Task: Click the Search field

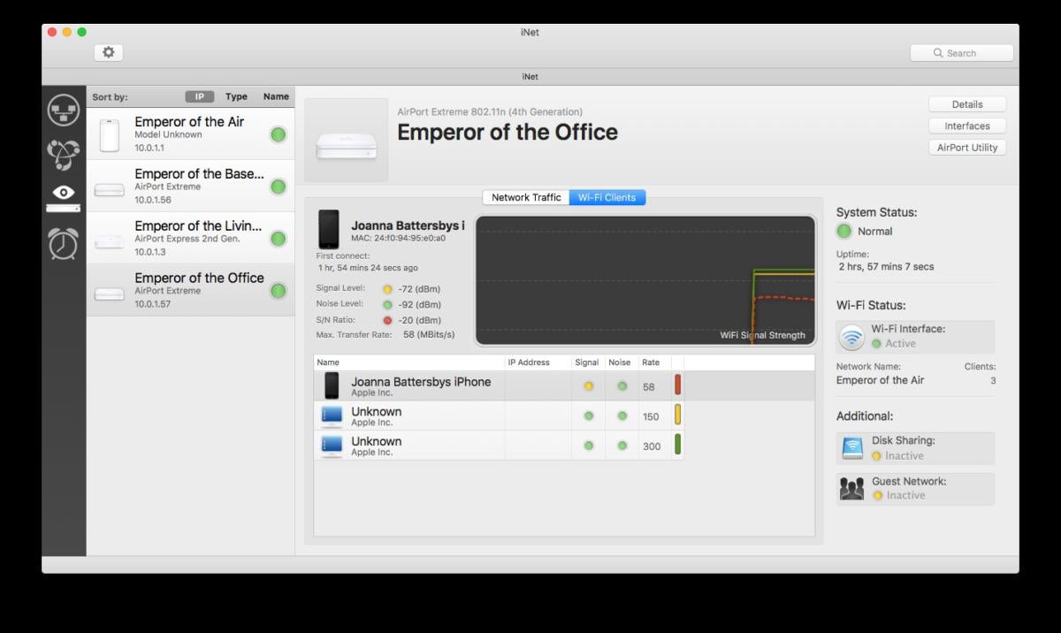Action: [962, 53]
